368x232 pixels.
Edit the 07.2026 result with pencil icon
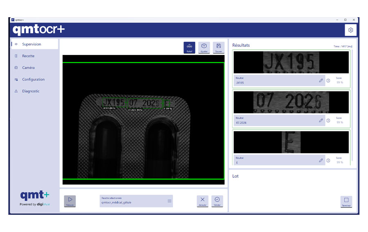(321, 121)
